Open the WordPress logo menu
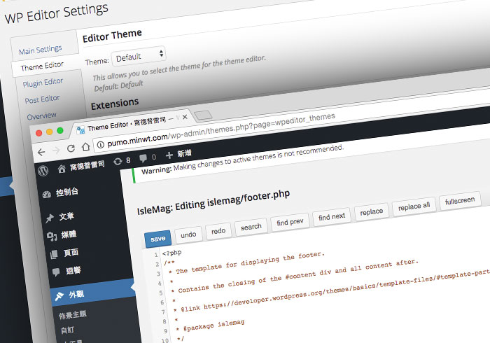 point(43,171)
